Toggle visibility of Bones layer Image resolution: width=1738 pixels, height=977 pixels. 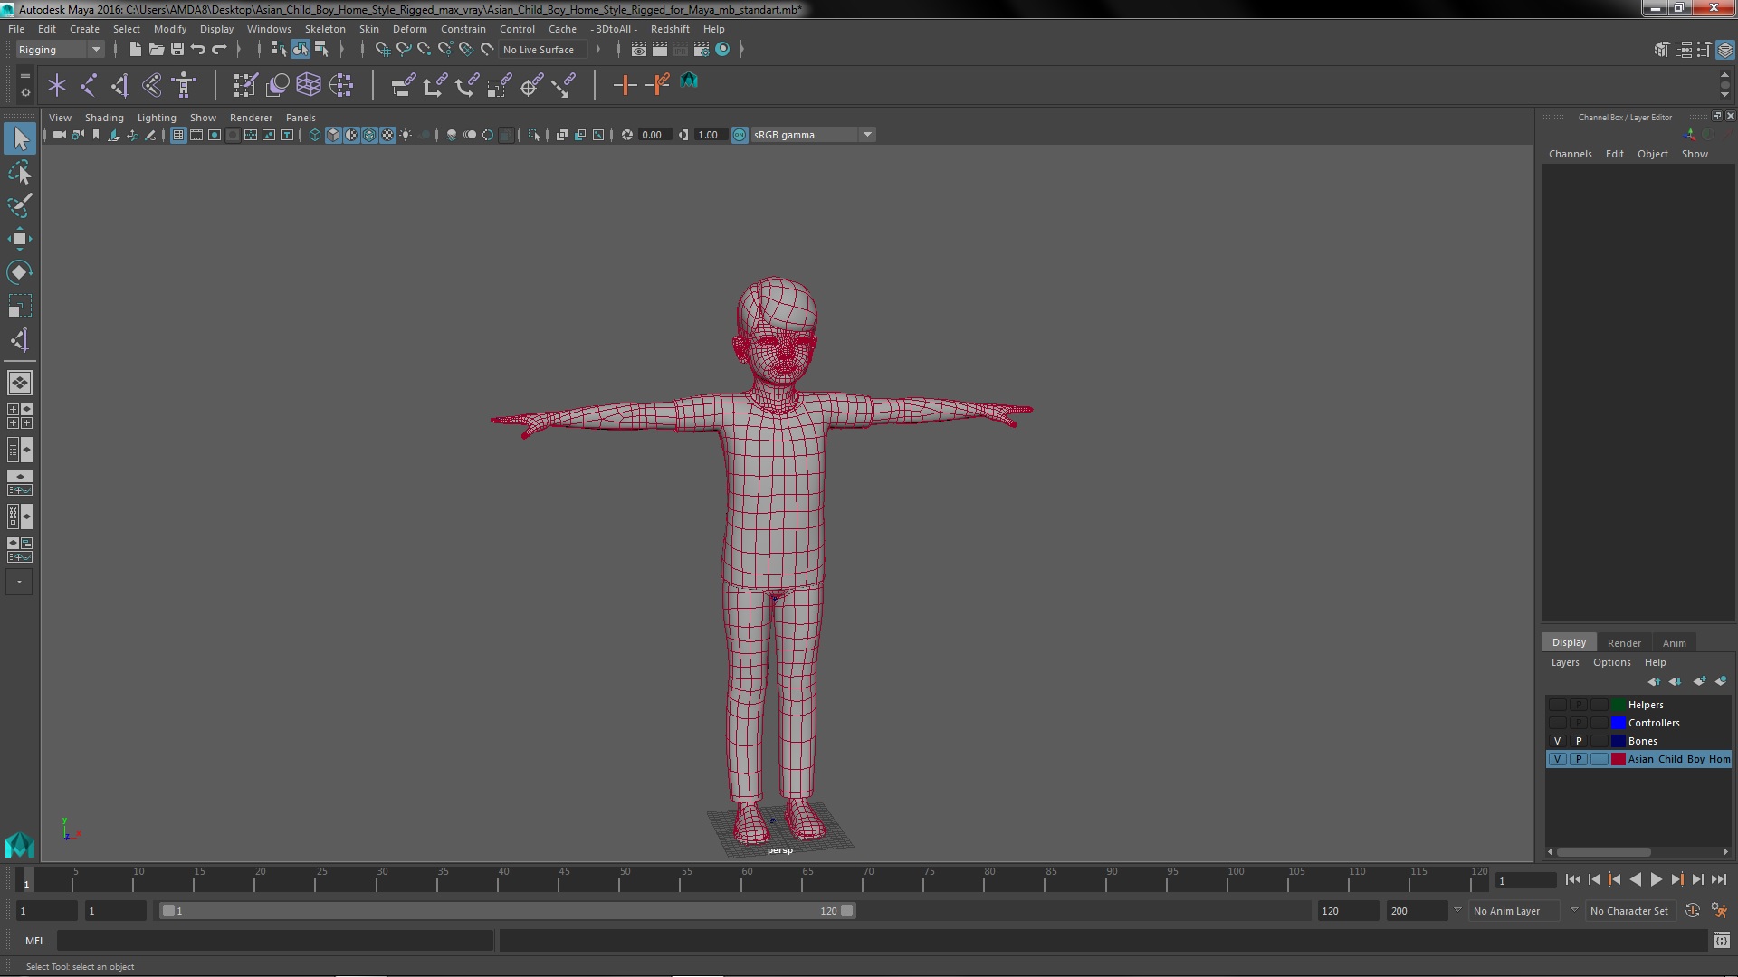pyautogui.click(x=1557, y=741)
